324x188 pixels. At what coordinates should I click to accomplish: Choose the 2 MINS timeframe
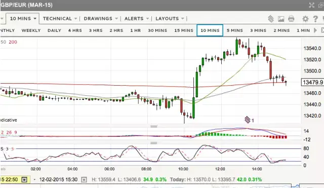pos(281,30)
